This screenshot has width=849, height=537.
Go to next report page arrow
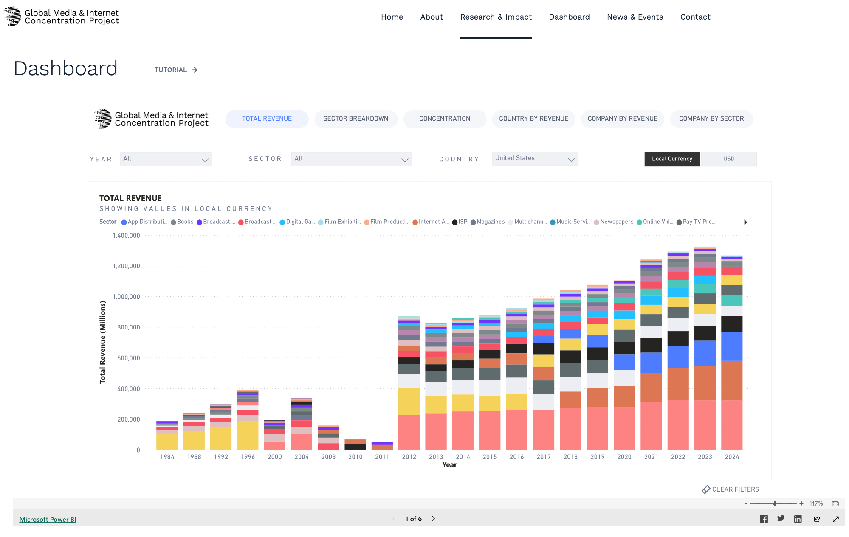(433, 518)
